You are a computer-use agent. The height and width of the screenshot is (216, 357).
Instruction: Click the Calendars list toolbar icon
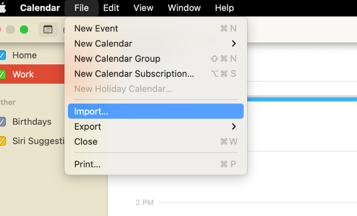click(48, 29)
